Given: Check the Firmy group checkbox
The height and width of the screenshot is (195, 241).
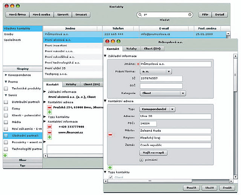Looking at the screenshot, I should [x=6, y=109].
